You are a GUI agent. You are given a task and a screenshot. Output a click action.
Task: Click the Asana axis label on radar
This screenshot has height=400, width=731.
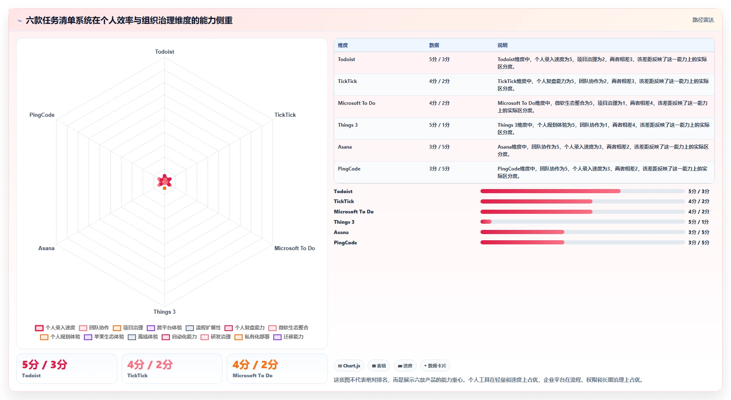point(46,249)
